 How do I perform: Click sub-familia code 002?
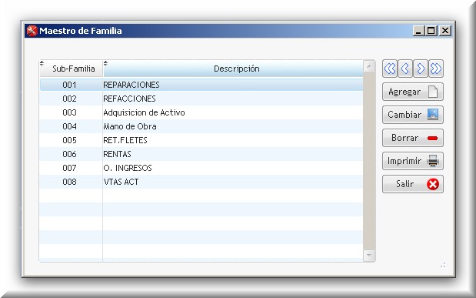[69, 99]
